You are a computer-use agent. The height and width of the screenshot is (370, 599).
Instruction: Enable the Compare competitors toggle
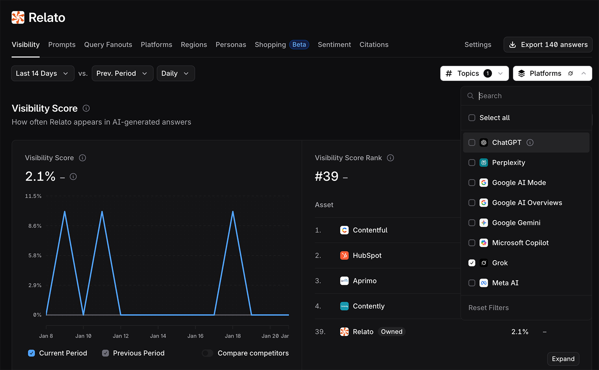coord(207,353)
